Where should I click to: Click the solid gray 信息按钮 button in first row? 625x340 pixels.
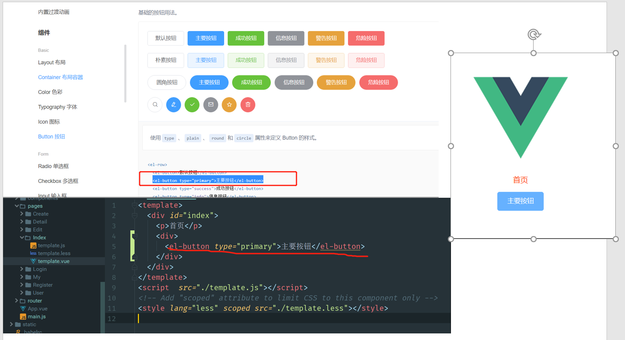(x=286, y=38)
